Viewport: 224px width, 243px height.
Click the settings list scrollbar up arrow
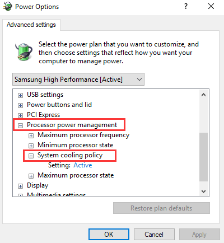click(x=203, y=95)
